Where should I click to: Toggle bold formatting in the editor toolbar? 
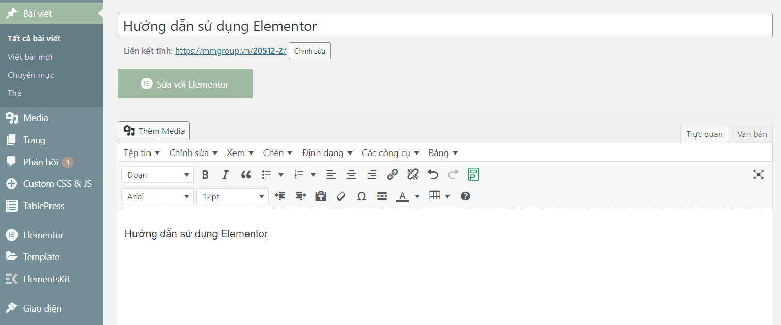[x=205, y=175]
